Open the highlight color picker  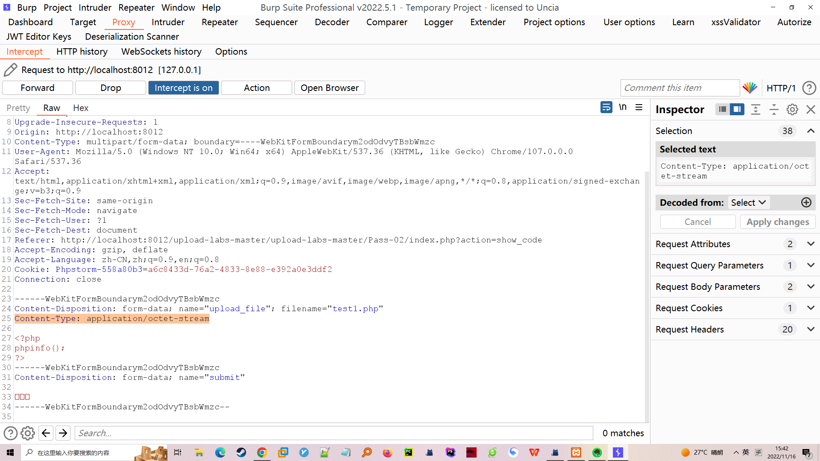pyautogui.click(x=750, y=88)
